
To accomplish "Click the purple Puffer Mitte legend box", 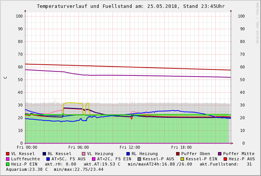I will [x=220, y=154].
